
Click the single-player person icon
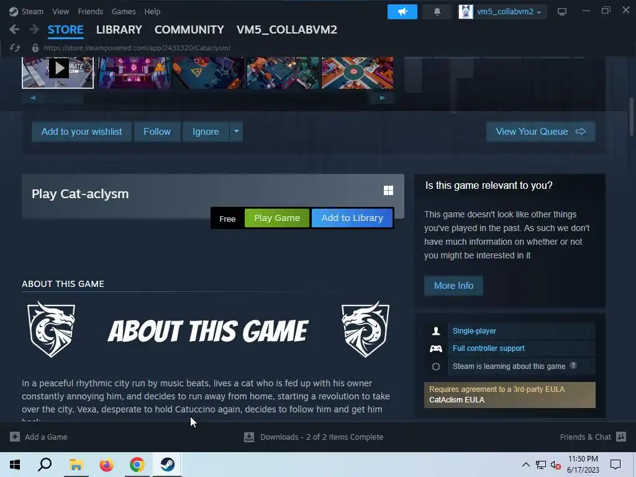coord(436,331)
